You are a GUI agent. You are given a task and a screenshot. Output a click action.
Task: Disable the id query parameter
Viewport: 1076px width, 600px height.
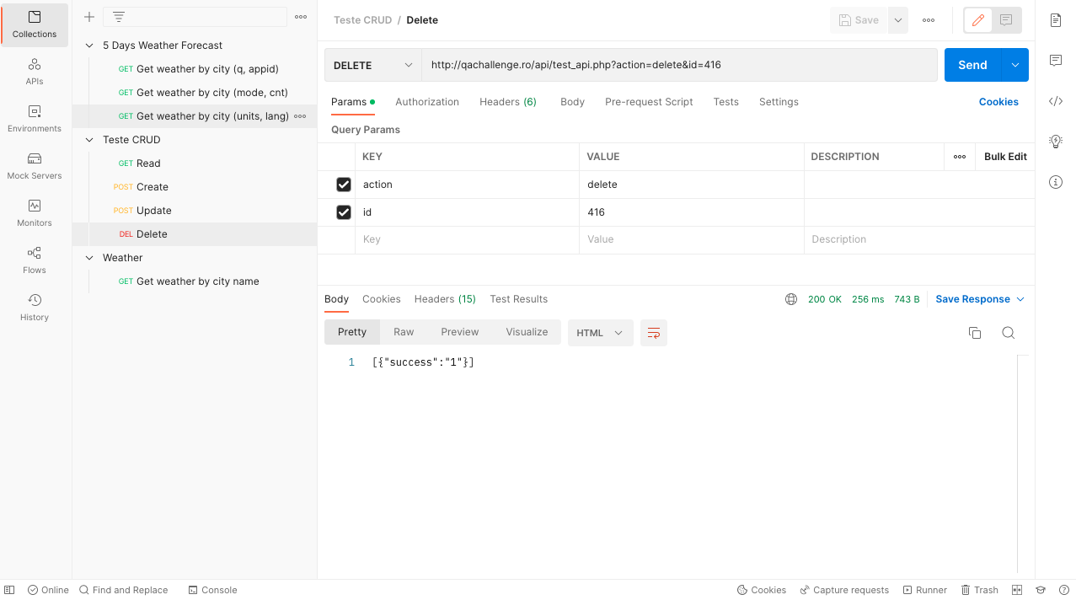343,212
